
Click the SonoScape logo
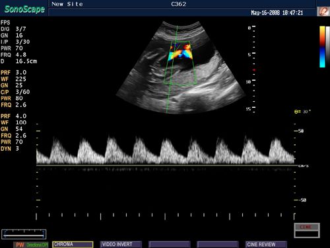point(24,9)
